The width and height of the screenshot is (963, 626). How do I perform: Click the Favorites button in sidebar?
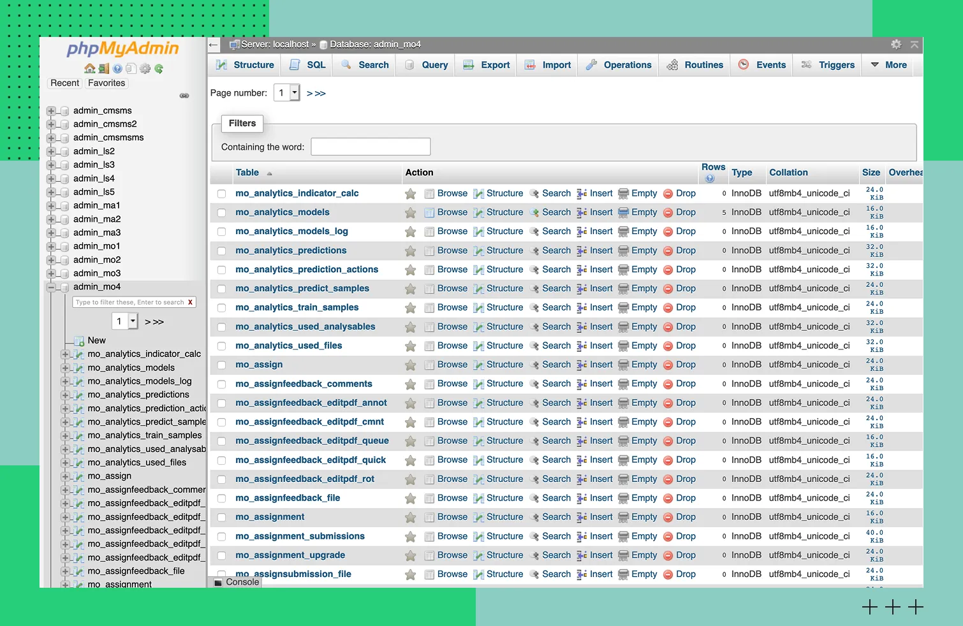(107, 84)
